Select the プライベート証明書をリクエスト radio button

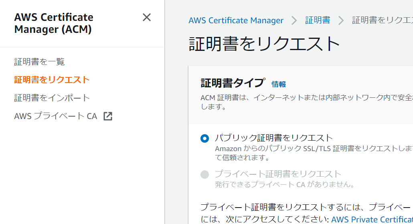coord(204,175)
